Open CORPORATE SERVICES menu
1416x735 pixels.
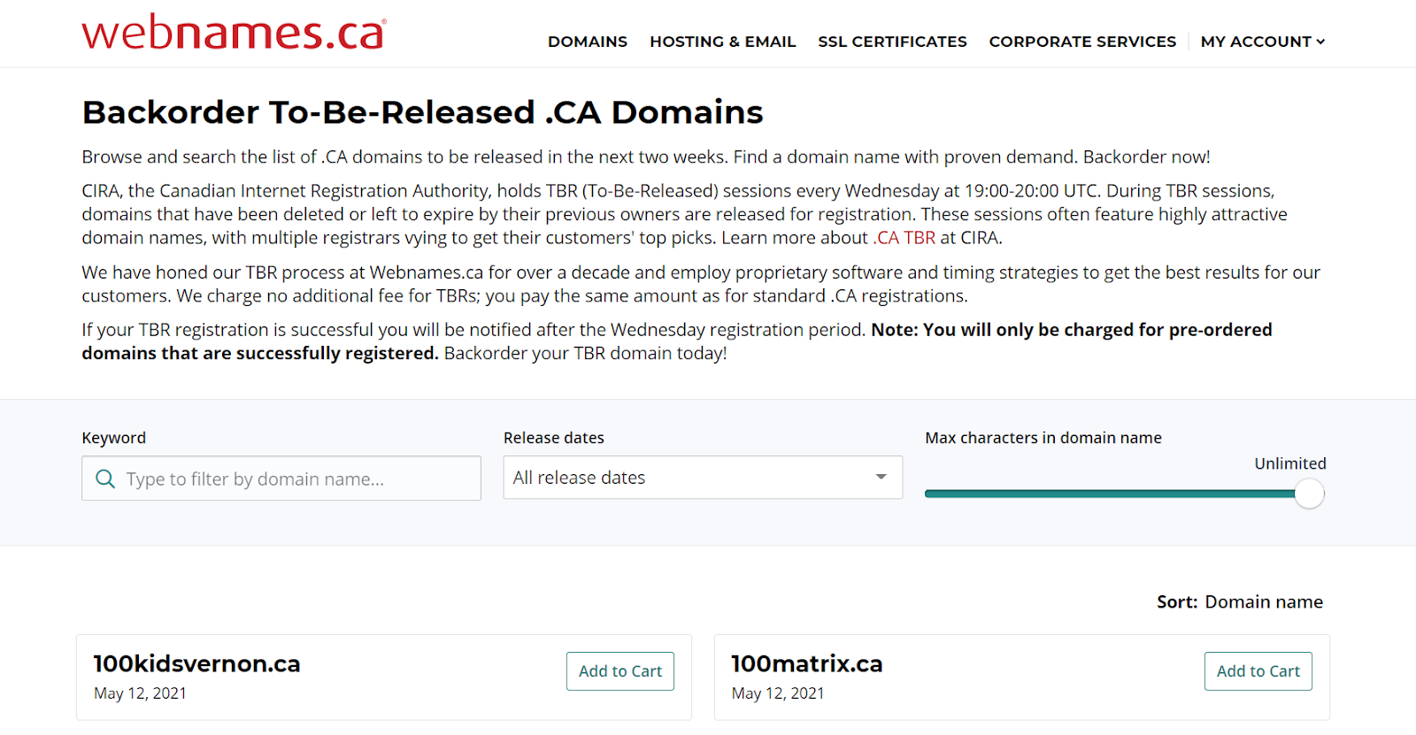(x=1082, y=42)
